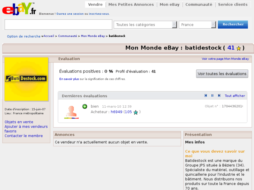Image resolution: width=254 pixels, height=190 pixels.
Task: Click Date d'inscription : 15-juin-07 text
Action: [x=25, y=109]
